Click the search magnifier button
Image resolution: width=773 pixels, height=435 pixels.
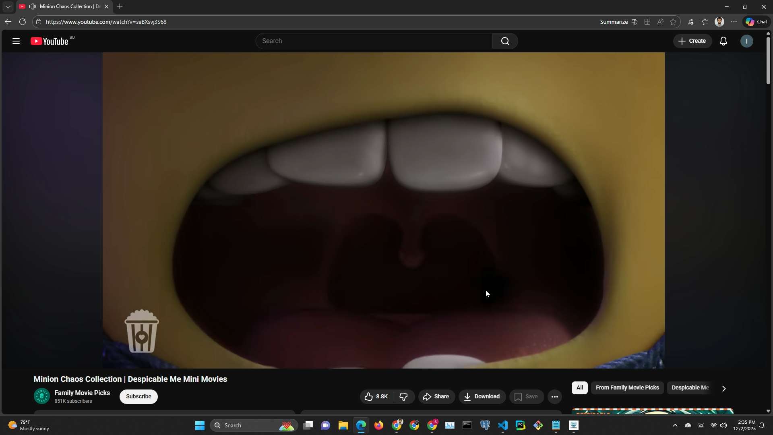click(505, 41)
